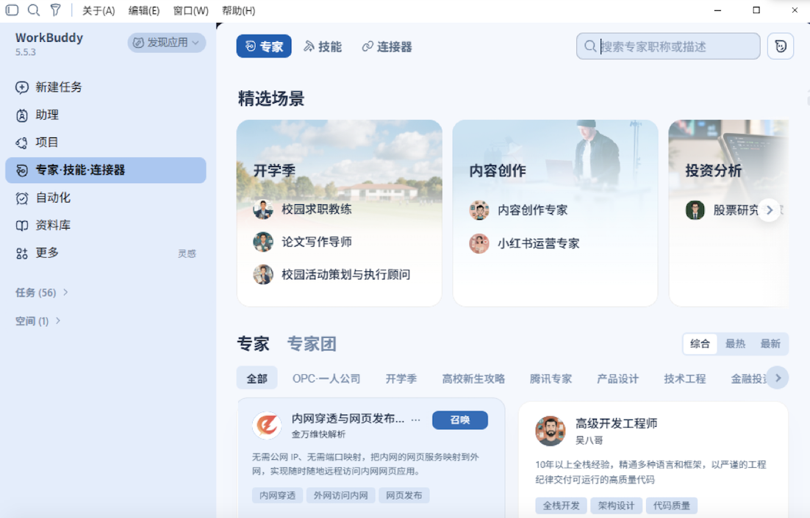Click the 项目 sidebar icon
810x518 pixels.
pos(22,143)
